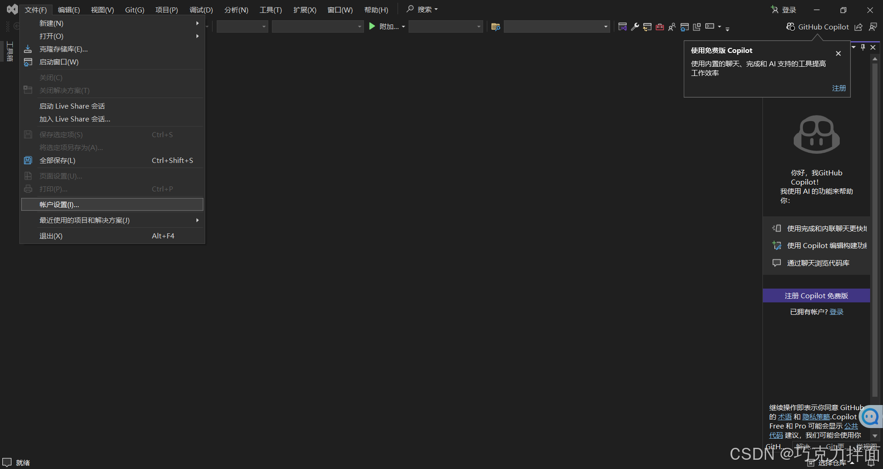This screenshot has height=469, width=883.
Task: Open the 隐私策略 privacy link
Action: click(x=816, y=417)
